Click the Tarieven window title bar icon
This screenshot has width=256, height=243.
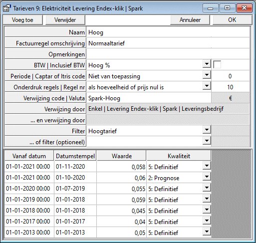point(7,8)
